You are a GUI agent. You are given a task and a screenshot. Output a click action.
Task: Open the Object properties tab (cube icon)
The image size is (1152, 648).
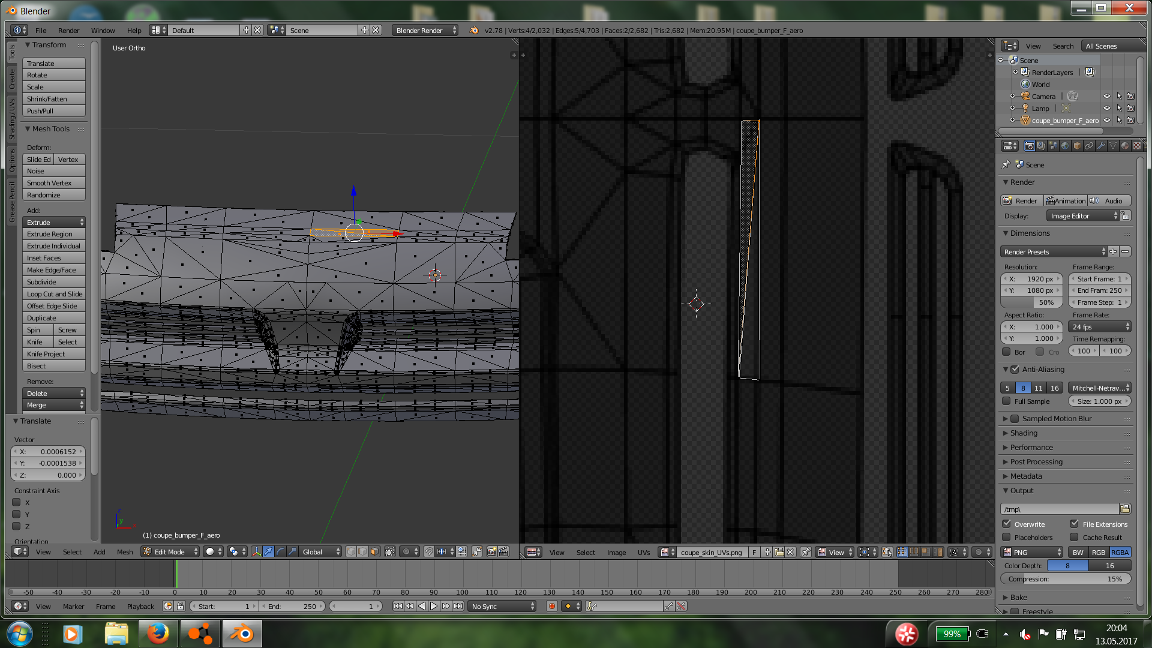click(1077, 146)
